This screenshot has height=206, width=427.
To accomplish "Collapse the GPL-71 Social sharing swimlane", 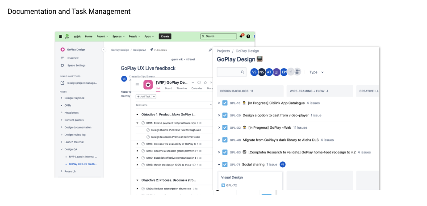I will click(x=219, y=165).
